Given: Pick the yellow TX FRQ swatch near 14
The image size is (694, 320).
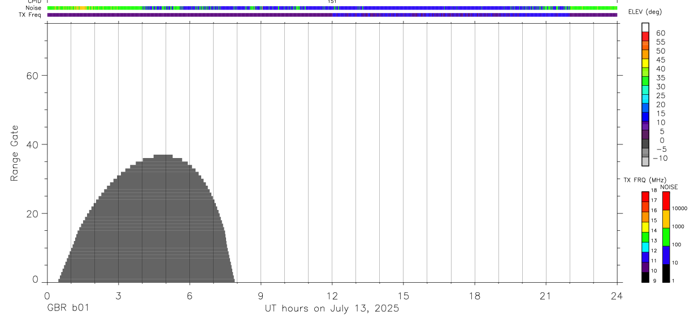Looking at the screenshot, I should click(x=645, y=227).
